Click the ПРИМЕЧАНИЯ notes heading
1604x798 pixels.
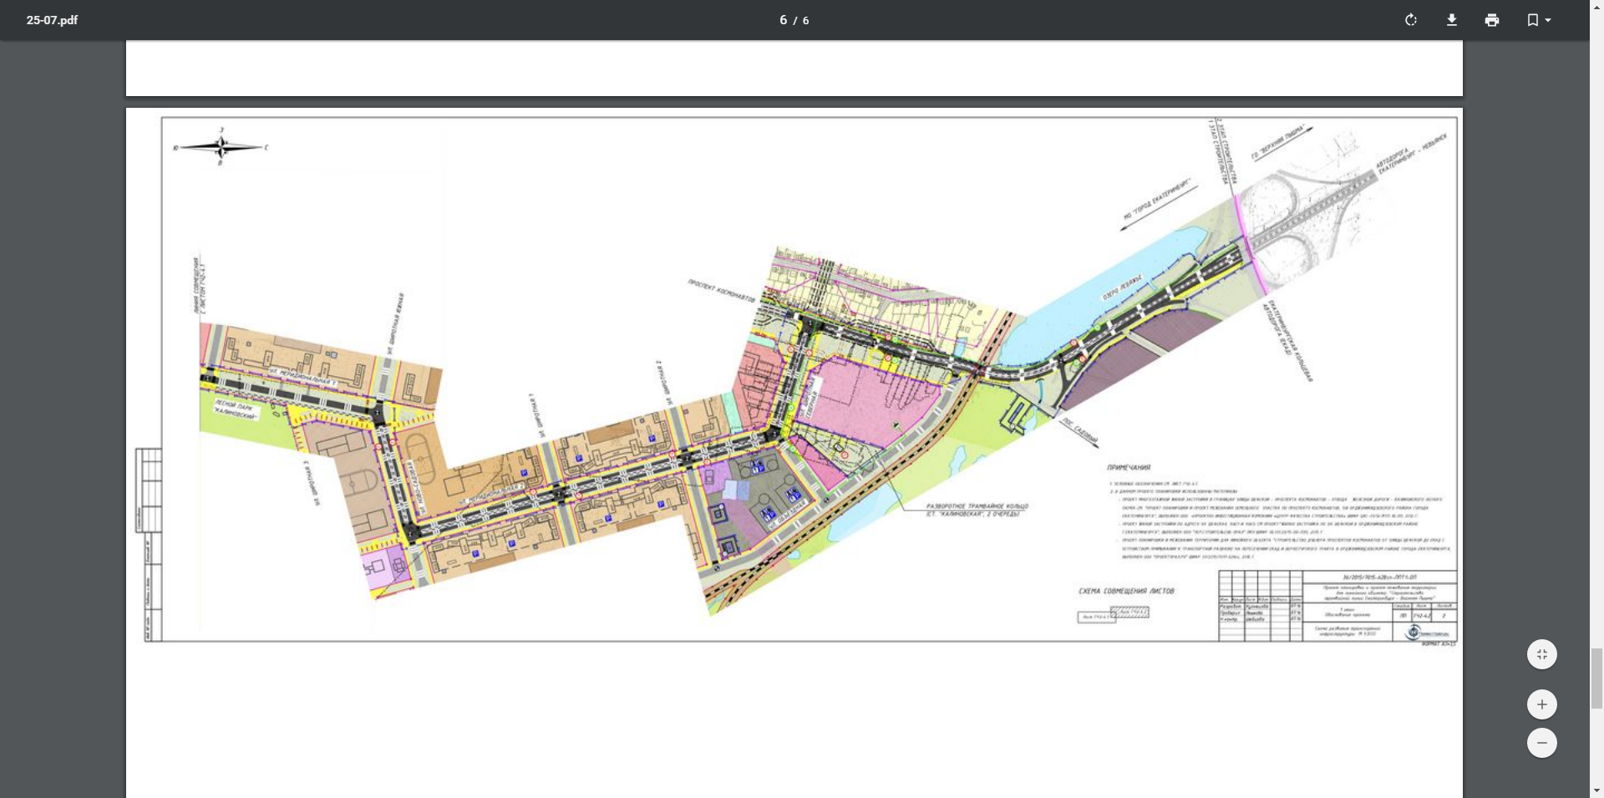[x=1129, y=468]
